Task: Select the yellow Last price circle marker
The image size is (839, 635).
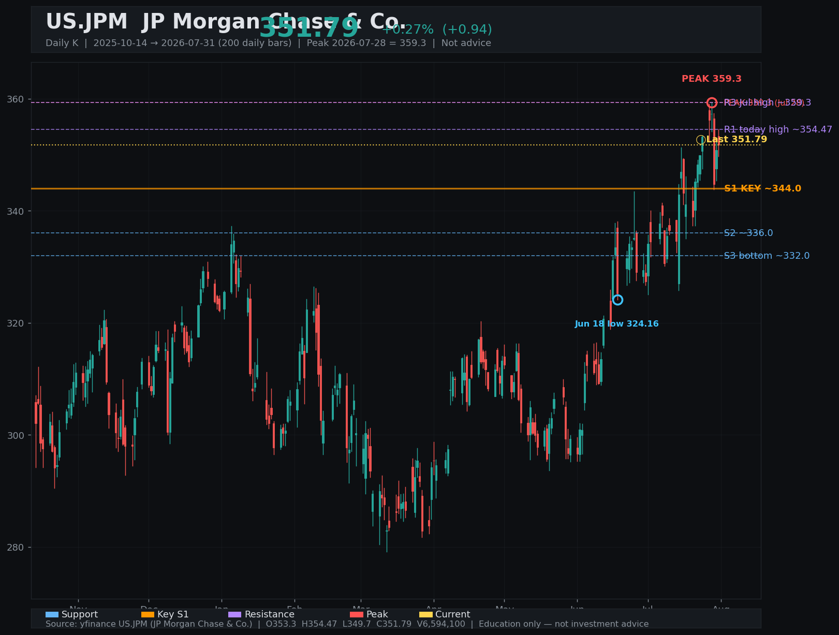Action: (x=701, y=140)
